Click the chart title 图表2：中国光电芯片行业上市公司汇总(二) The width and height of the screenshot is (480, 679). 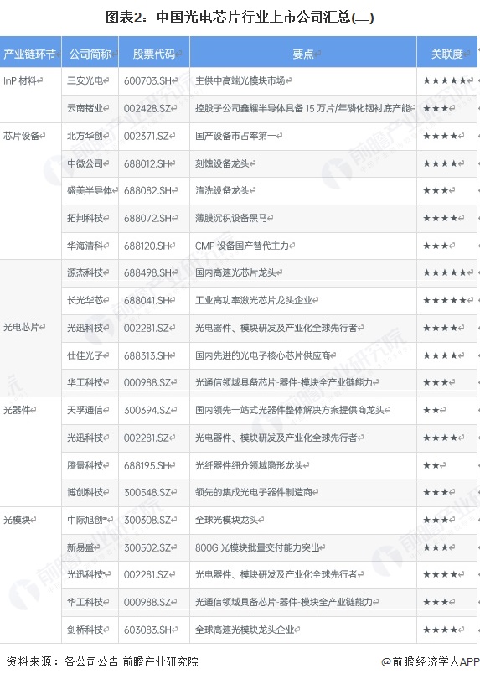(240, 18)
